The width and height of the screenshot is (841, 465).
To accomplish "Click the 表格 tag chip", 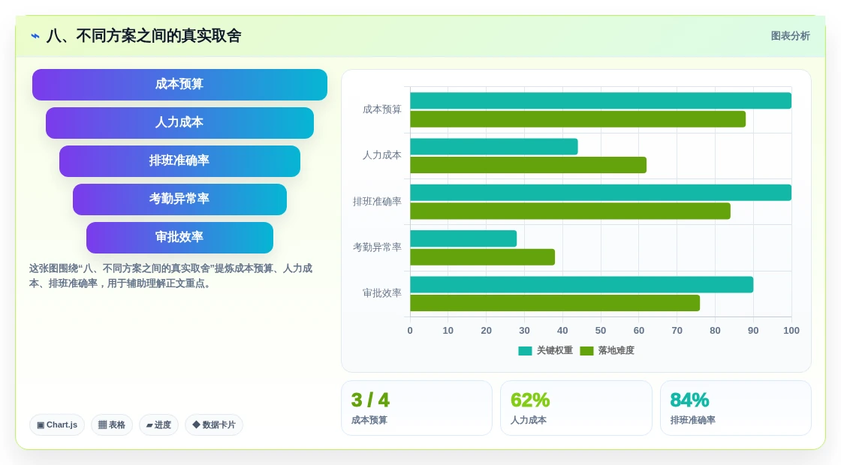I will point(112,424).
